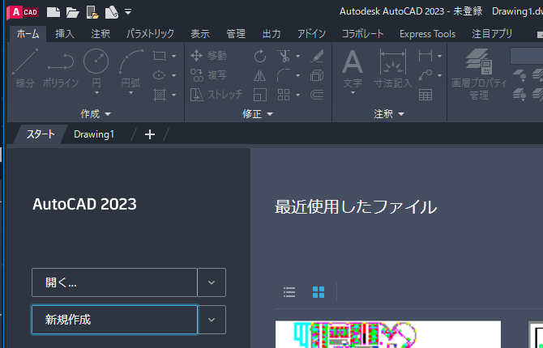Click the offset tool icon
Viewport: 543px width, 348px height.
pyautogui.click(x=317, y=95)
